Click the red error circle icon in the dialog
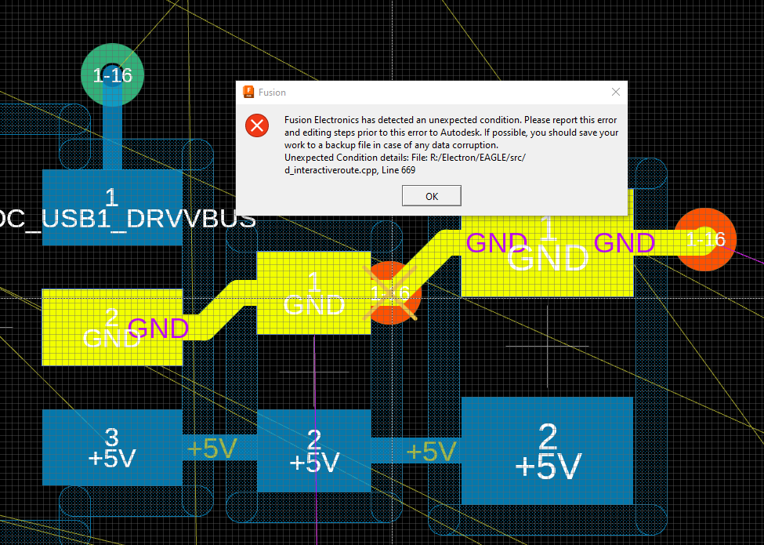The image size is (764, 545). click(x=257, y=125)
